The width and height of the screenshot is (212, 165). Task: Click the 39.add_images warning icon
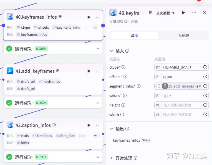tap(165, 86)
